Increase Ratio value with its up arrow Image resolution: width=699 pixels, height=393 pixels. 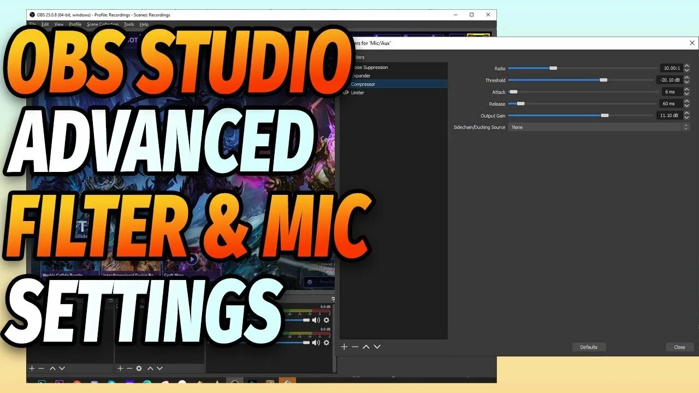tap(686, 67)
